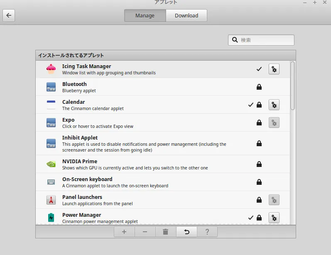Viewport: 331px width, 255px height.
Task: Click the lock icon on Calendar row
Action: click(259, 105)
